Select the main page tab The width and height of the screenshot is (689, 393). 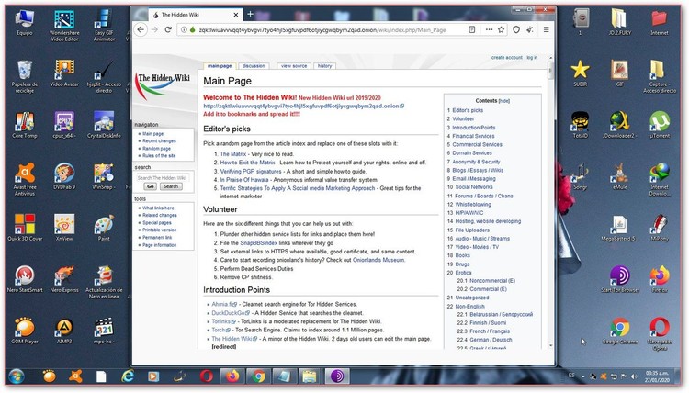pos(220,66)
